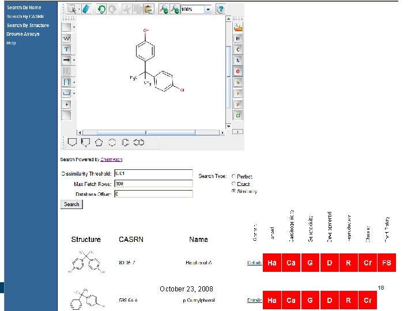Open the zoom percentage dropdown

click(x=208, y=10)
